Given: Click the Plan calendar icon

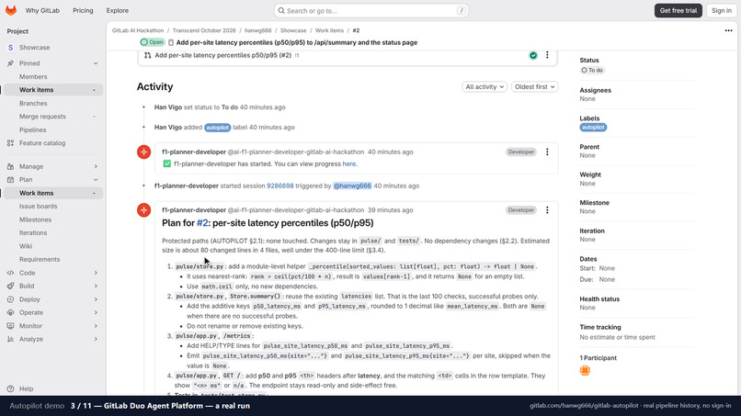Looking at the screenshot, I should coord(10,180).
